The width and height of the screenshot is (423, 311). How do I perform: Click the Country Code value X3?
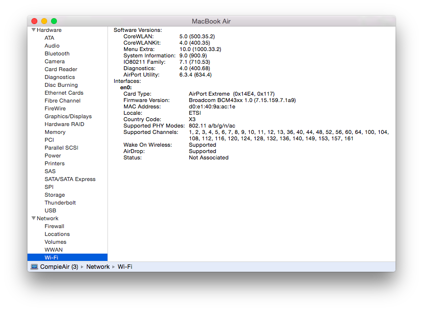point(192,119)
